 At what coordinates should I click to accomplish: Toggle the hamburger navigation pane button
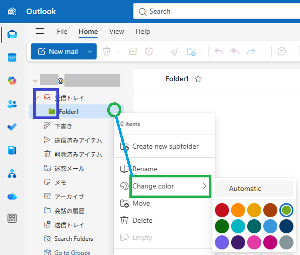[40, 31]
